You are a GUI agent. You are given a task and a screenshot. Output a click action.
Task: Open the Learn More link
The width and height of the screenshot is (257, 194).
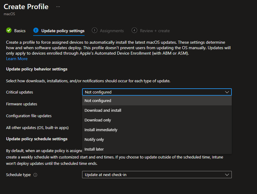17,59
